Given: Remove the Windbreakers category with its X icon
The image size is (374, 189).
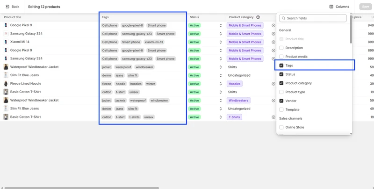Looking at the screenshot, I should pyautogui.click(x=273, y=101).
